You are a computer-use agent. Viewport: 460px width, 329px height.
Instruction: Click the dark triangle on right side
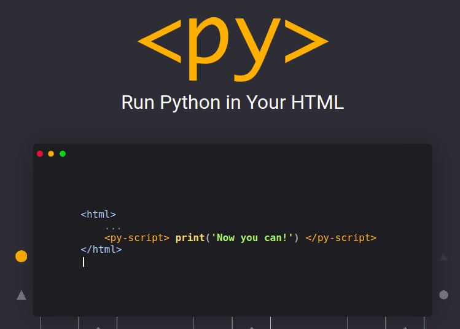click(443, 257)
